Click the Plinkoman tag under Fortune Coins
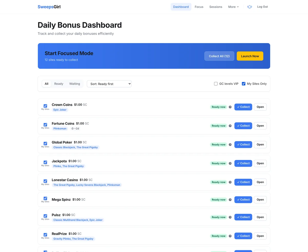 pyautogui.click(x=60, y=129)
